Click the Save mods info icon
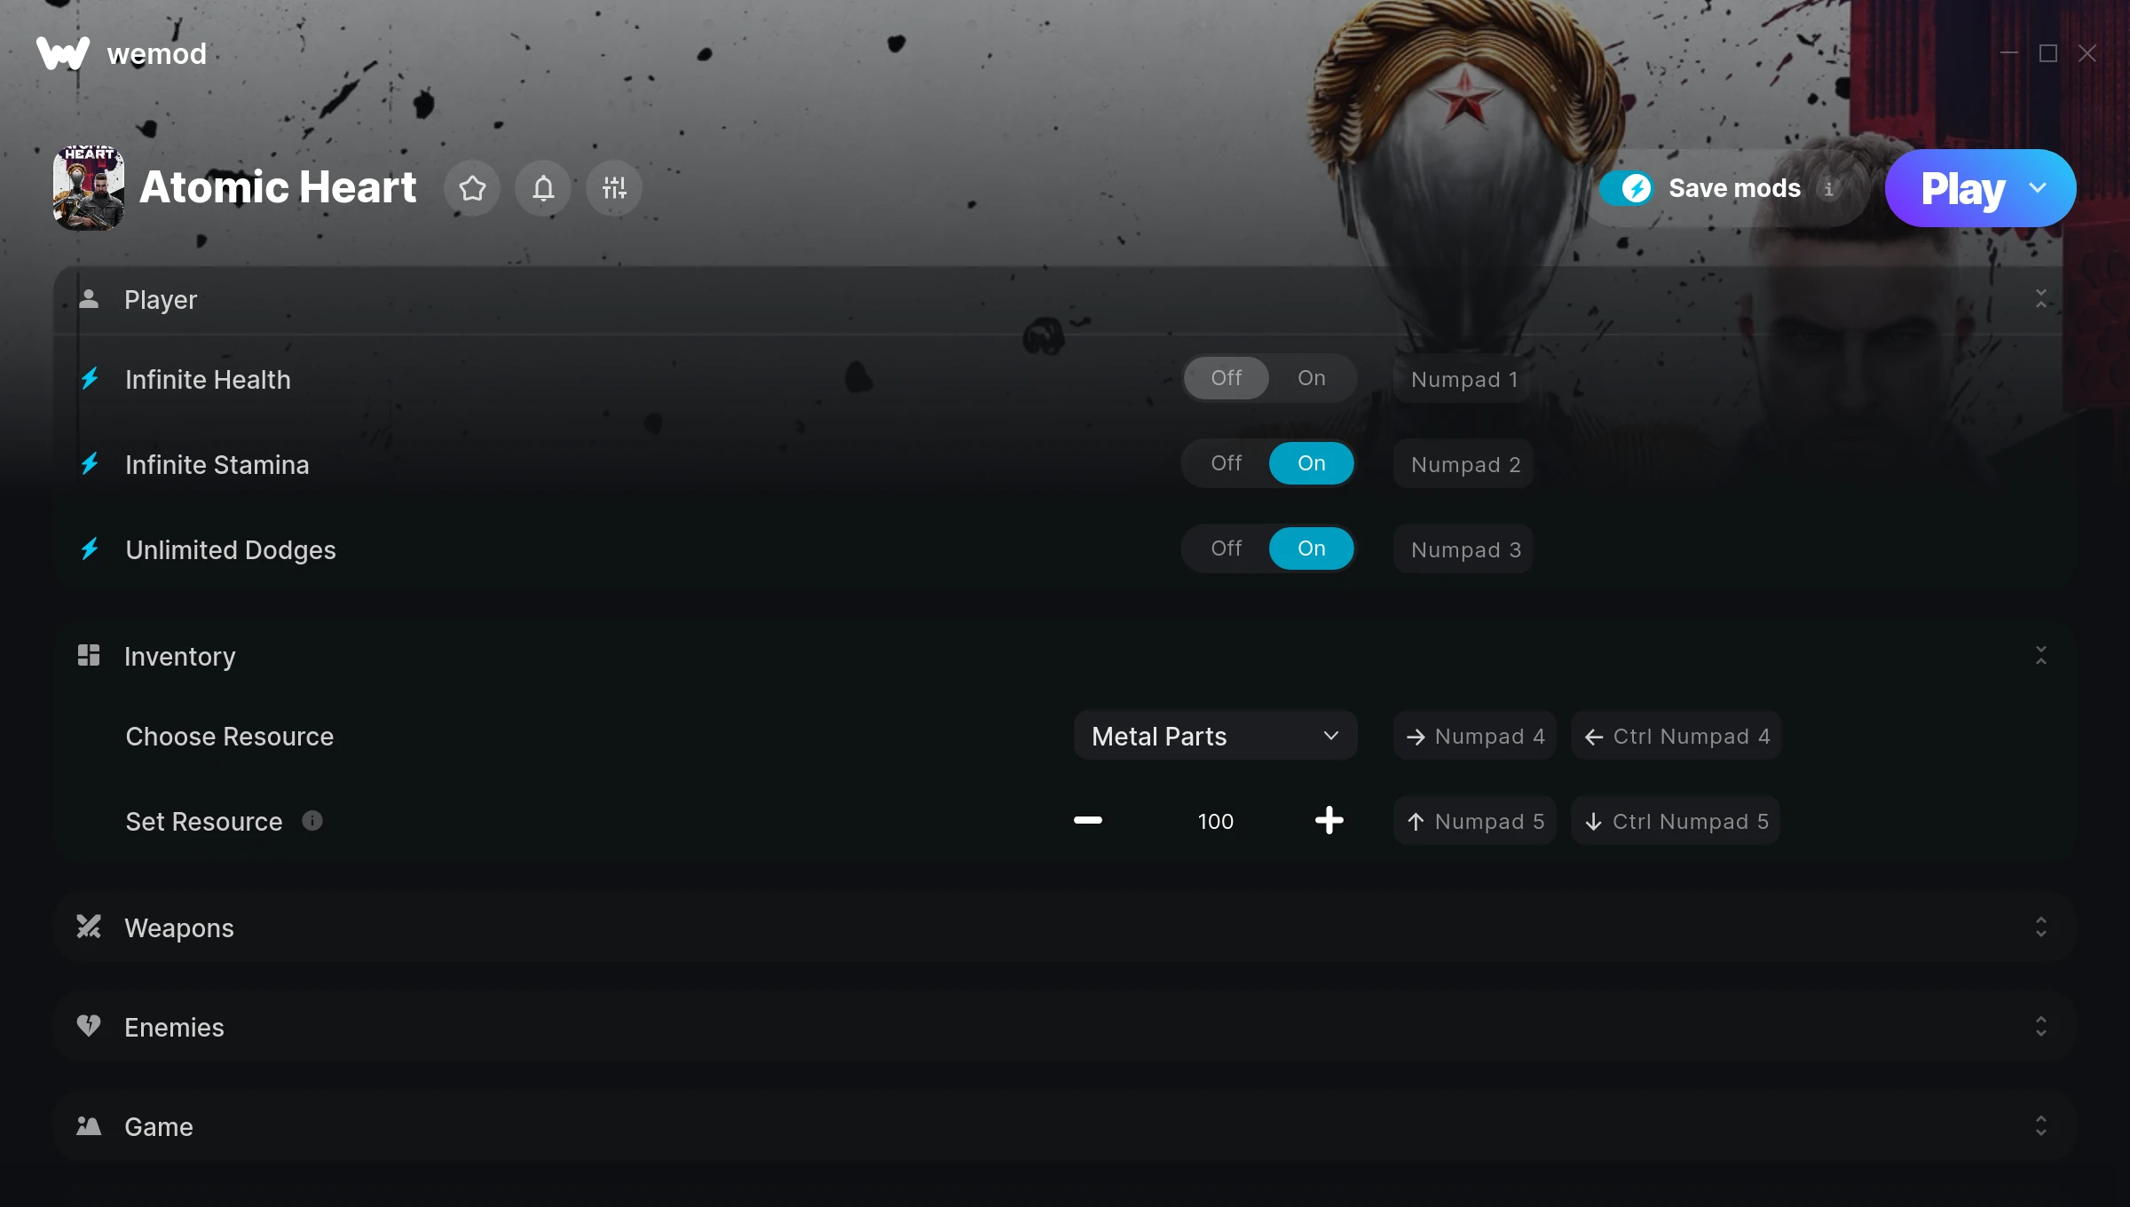Viewport: 2130px width, 1207px height. click(x=1829, y=188)
